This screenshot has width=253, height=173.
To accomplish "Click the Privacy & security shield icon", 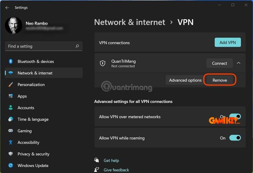I will (x=11, y=154).
